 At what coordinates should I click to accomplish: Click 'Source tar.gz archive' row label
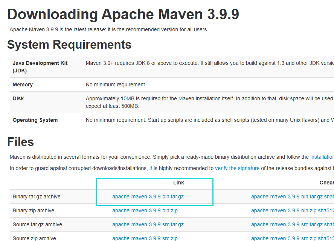(37, 224)
